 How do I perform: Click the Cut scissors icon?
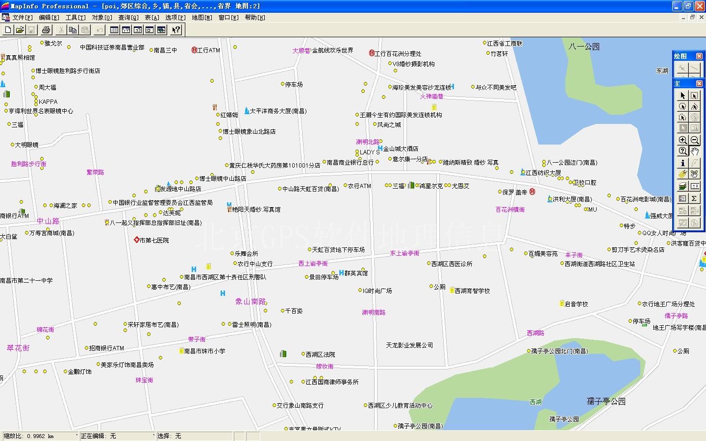[61, 30]
